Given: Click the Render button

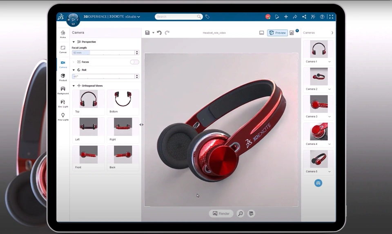Looking at the screenshot, I should (x=221, y=214).
